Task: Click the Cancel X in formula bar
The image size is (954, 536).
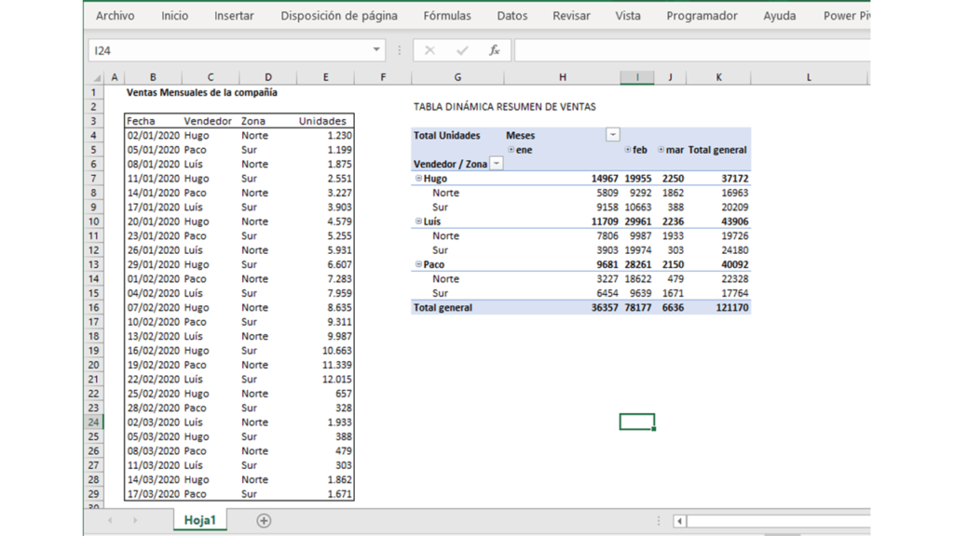Action: pos(429,49)
